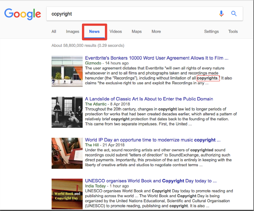Click the Google logo
Viewport: 254px width, 211px height.
tap(23, 14)
